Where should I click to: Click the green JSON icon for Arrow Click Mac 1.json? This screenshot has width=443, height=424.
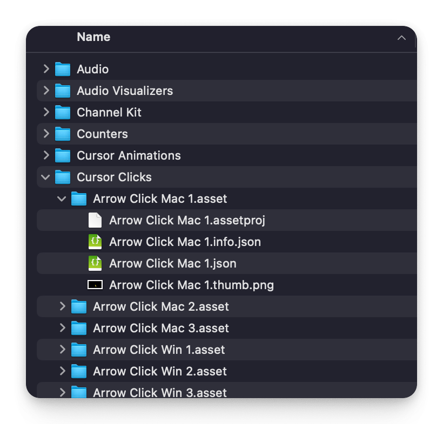pyautogui.click(x=95, y=263)
